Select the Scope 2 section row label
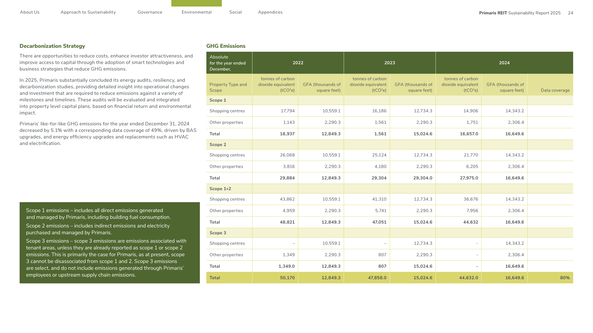593x333 pixels. (x=218, y=145)
